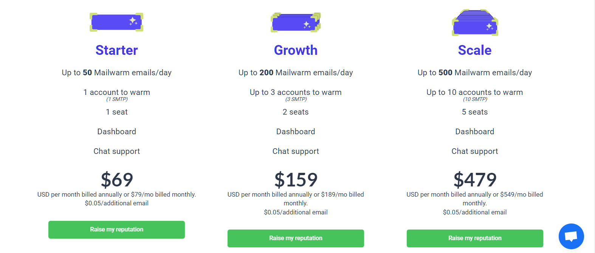
Task: Select the Scale plan heading
Action: click(x=475, y=50)
